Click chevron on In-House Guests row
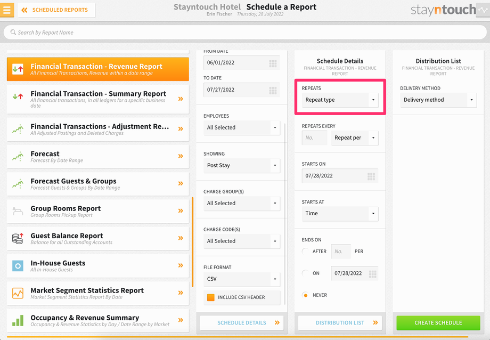The height and width of the screenshot is (340, 490). click(181, 265)
